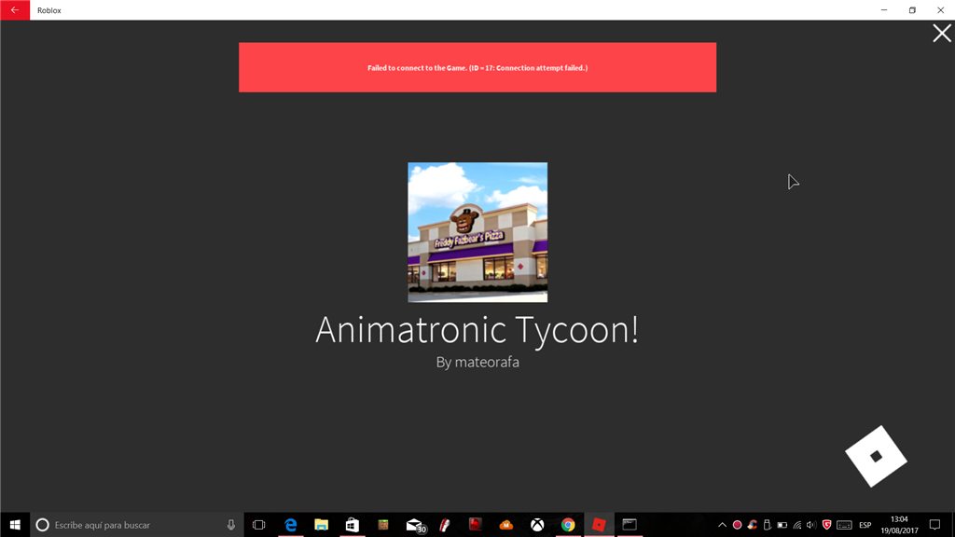Close the Roblox window from title bar
The width and height of the screenshot is (955, 537).
click(940, 10)
